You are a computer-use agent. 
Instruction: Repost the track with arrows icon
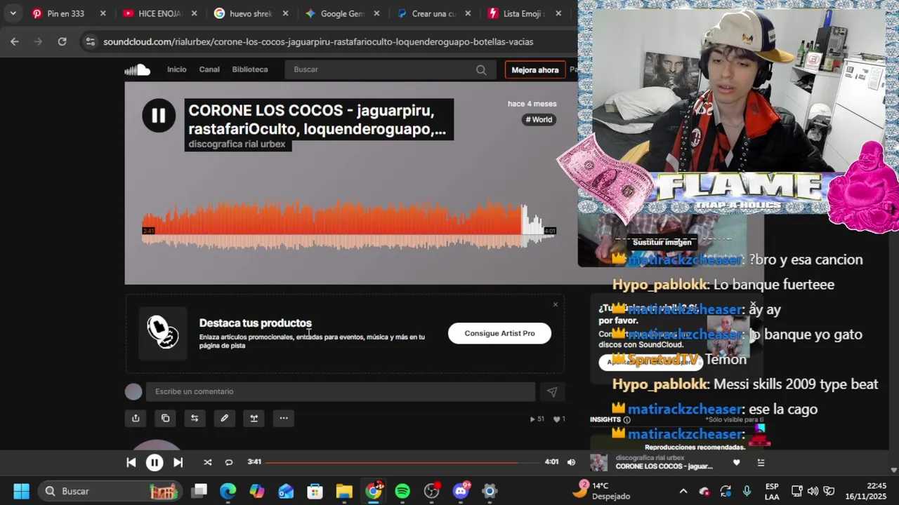coord(195,418)
